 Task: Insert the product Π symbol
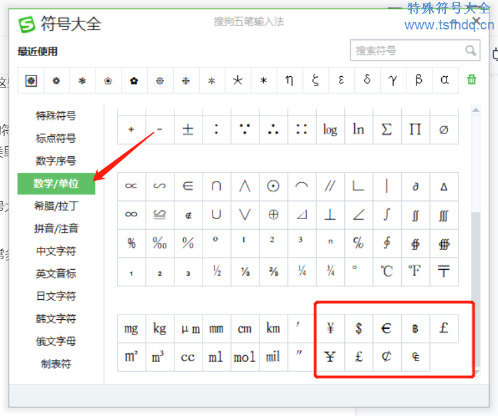click(415, 130)
